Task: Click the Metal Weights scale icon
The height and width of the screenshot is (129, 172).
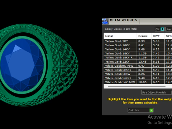Action: [105, 21]
